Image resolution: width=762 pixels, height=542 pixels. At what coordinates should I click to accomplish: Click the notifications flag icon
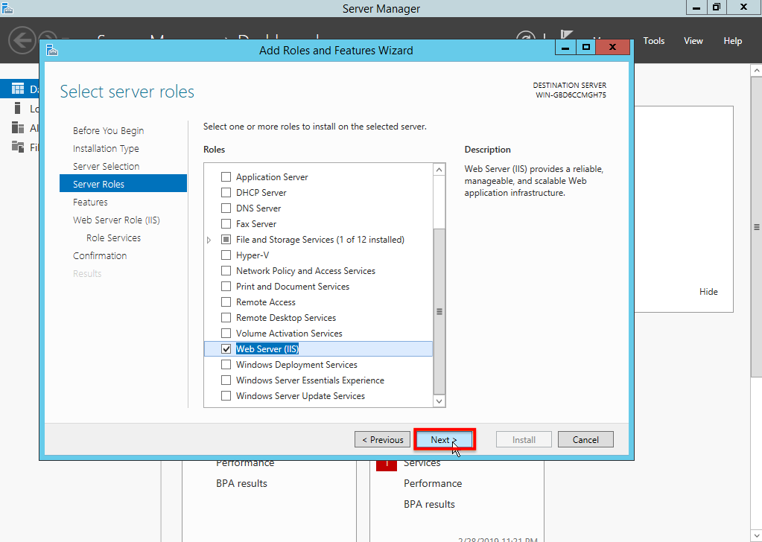565,36
